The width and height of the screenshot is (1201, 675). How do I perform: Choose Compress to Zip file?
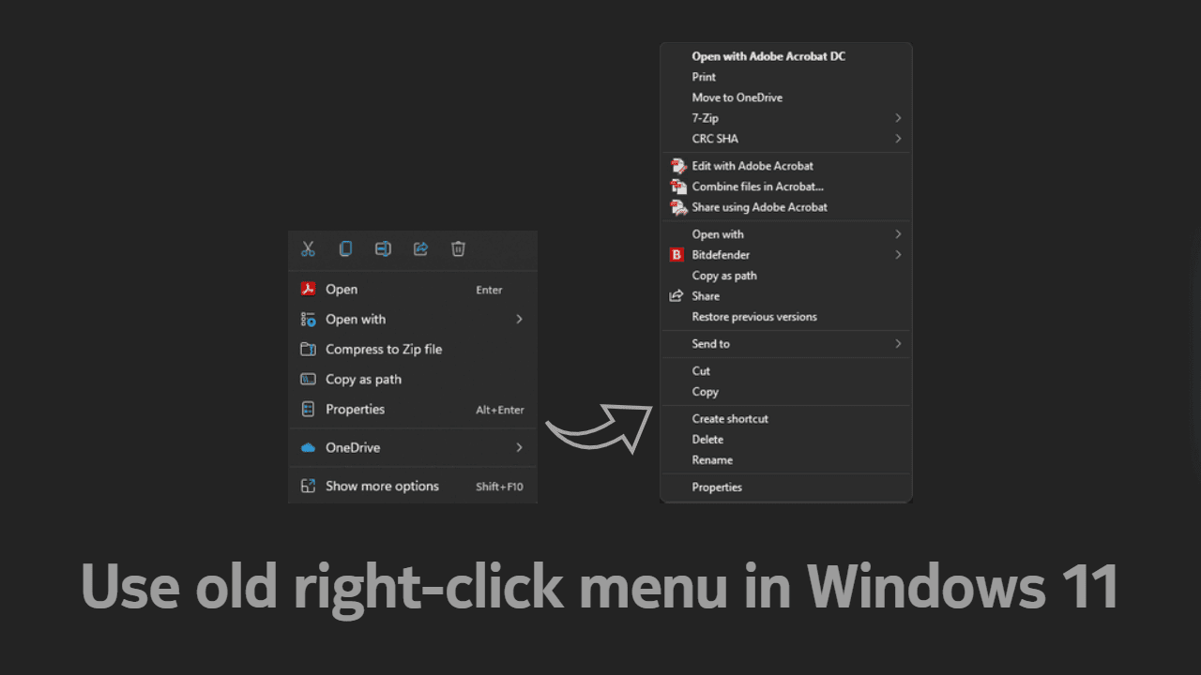[x=383, y=350]
